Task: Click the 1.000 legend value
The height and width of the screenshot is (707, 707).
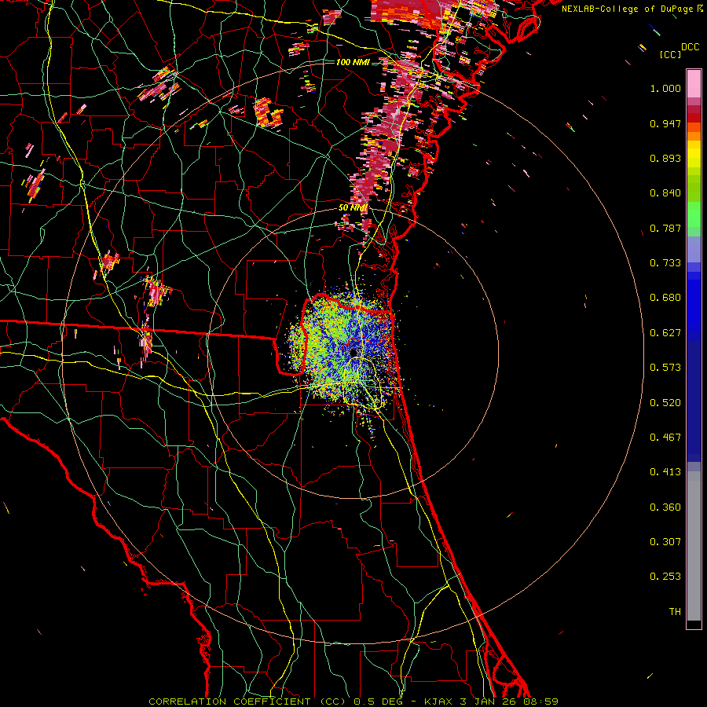Action: tap(665, 88)
